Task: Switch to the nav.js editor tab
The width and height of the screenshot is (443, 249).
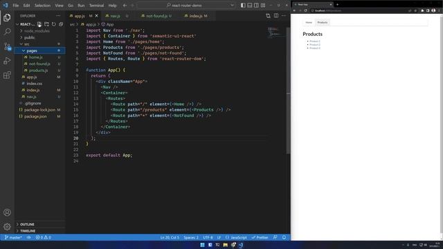Action: [116, 16]
